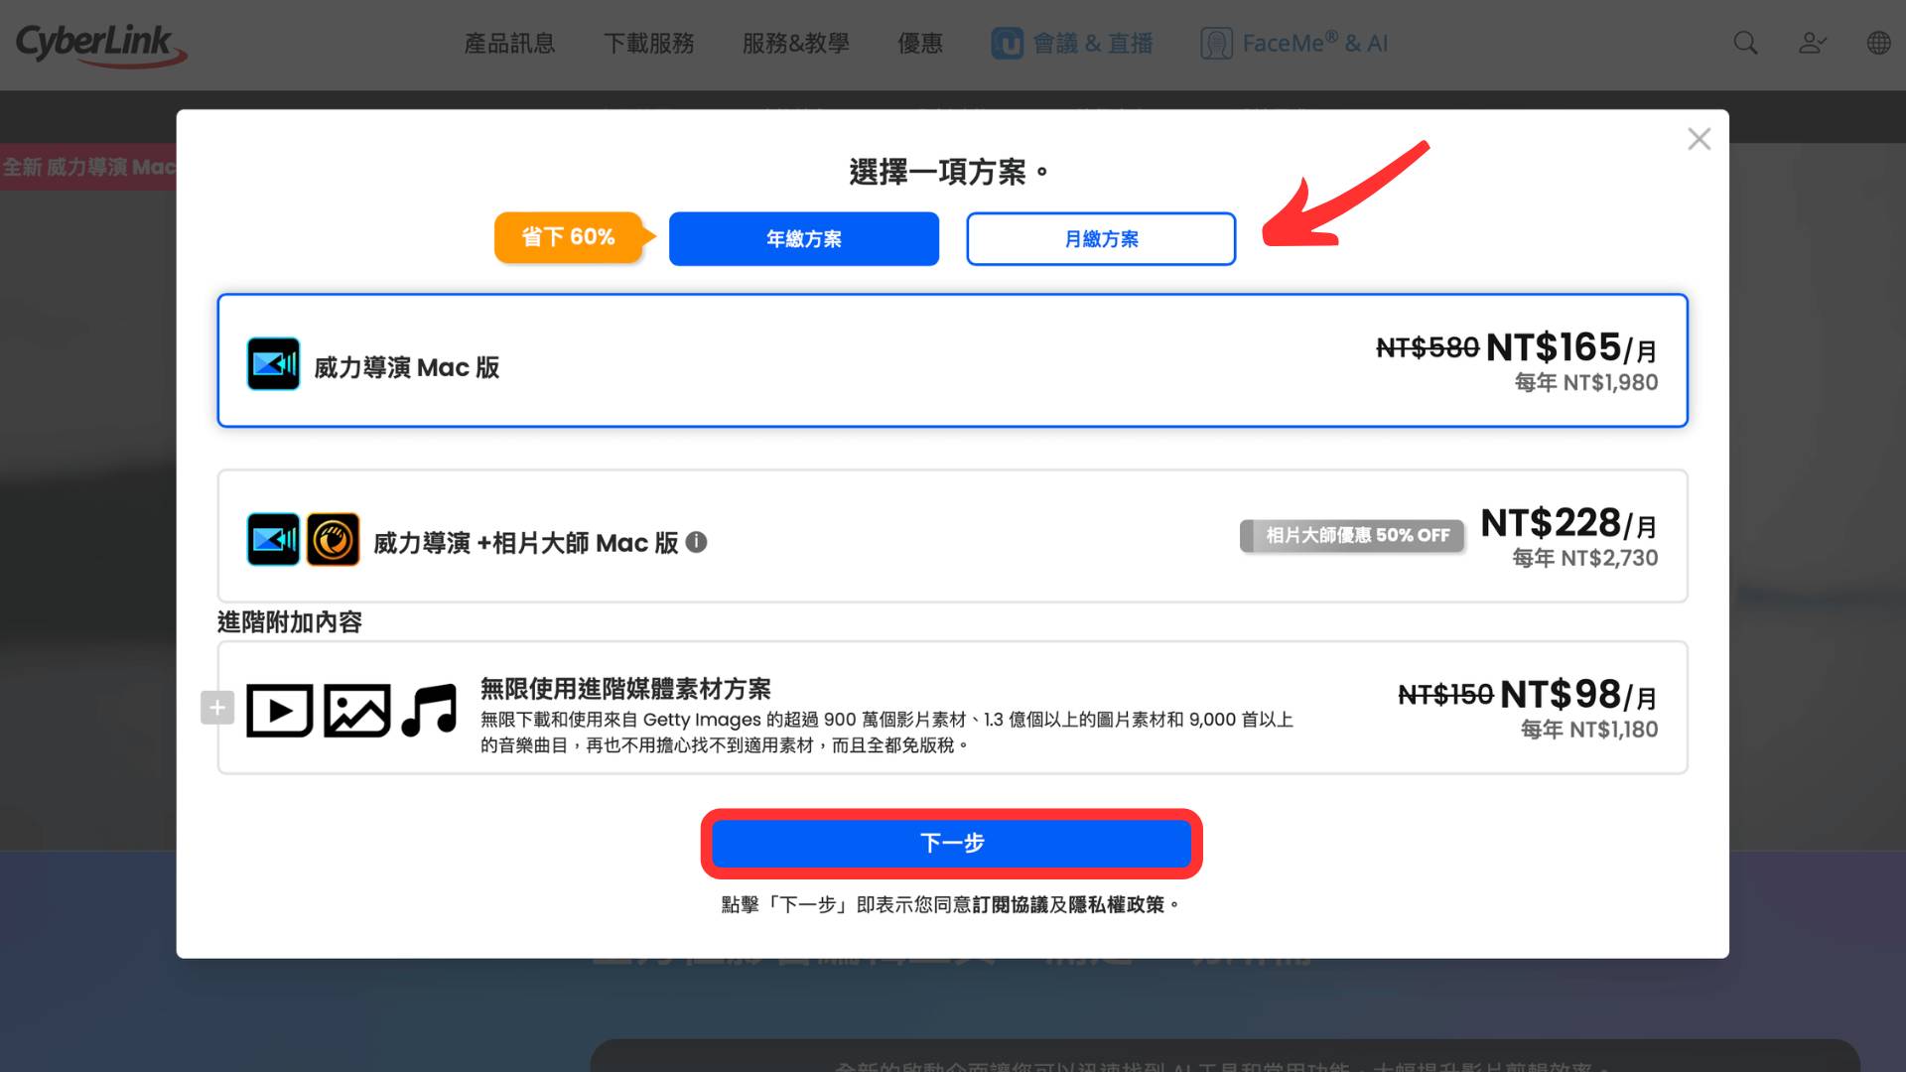Click the 每年 NT$1,180 text

click(x=1589, y=731)
